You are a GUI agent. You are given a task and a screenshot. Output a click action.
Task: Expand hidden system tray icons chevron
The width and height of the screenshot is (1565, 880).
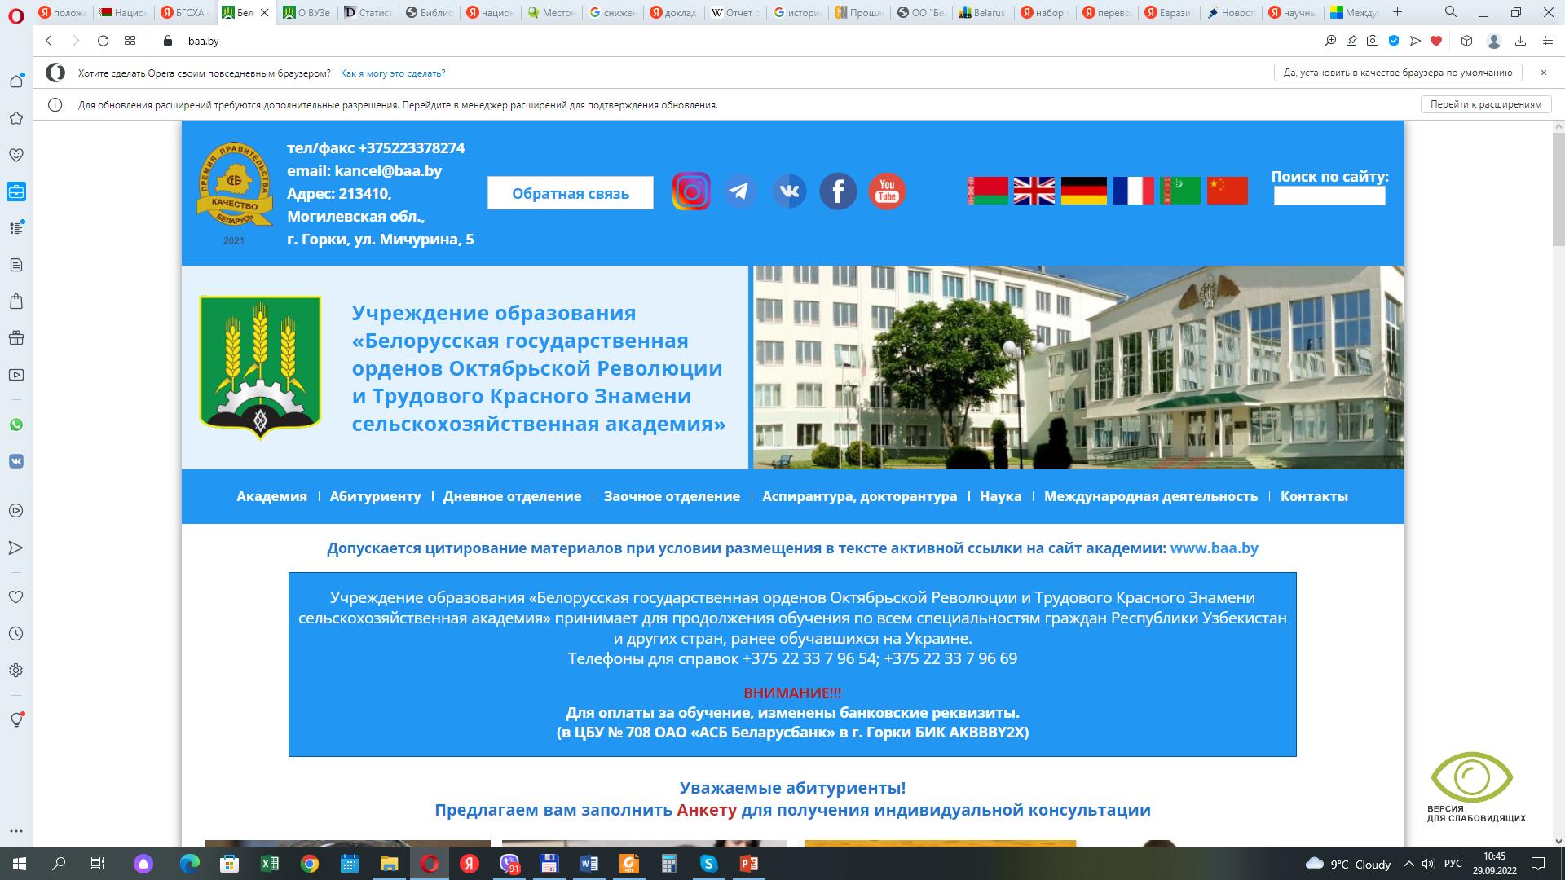pyautogui.click(x=1409, y=862)
